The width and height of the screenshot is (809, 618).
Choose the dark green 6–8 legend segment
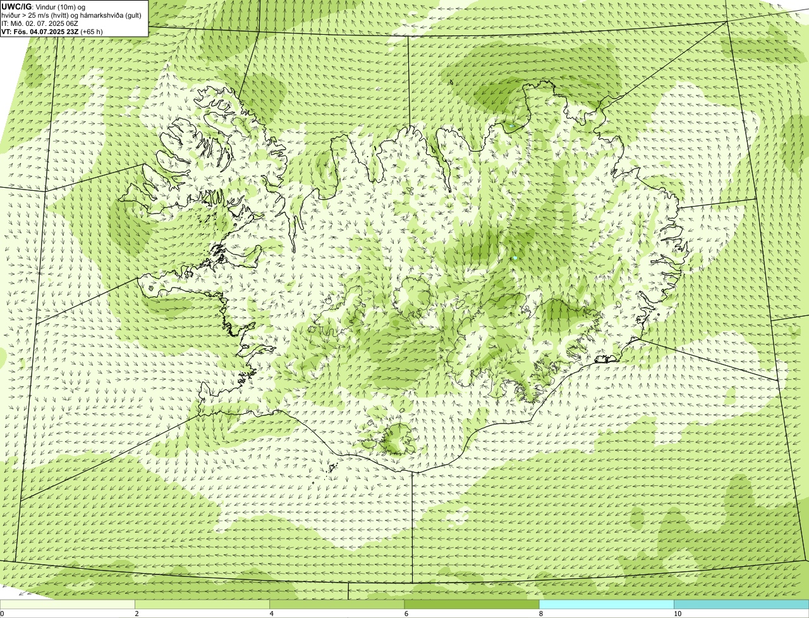point(471,604)
